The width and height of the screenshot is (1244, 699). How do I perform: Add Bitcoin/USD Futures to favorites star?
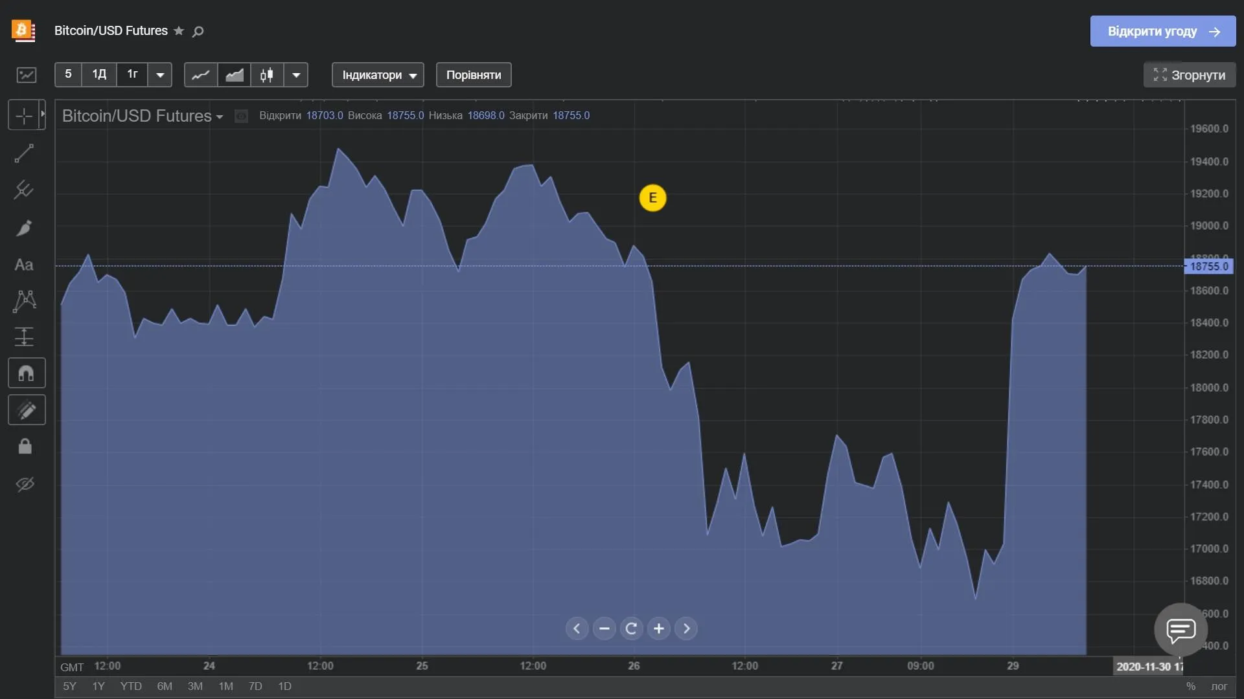[179, 30]
